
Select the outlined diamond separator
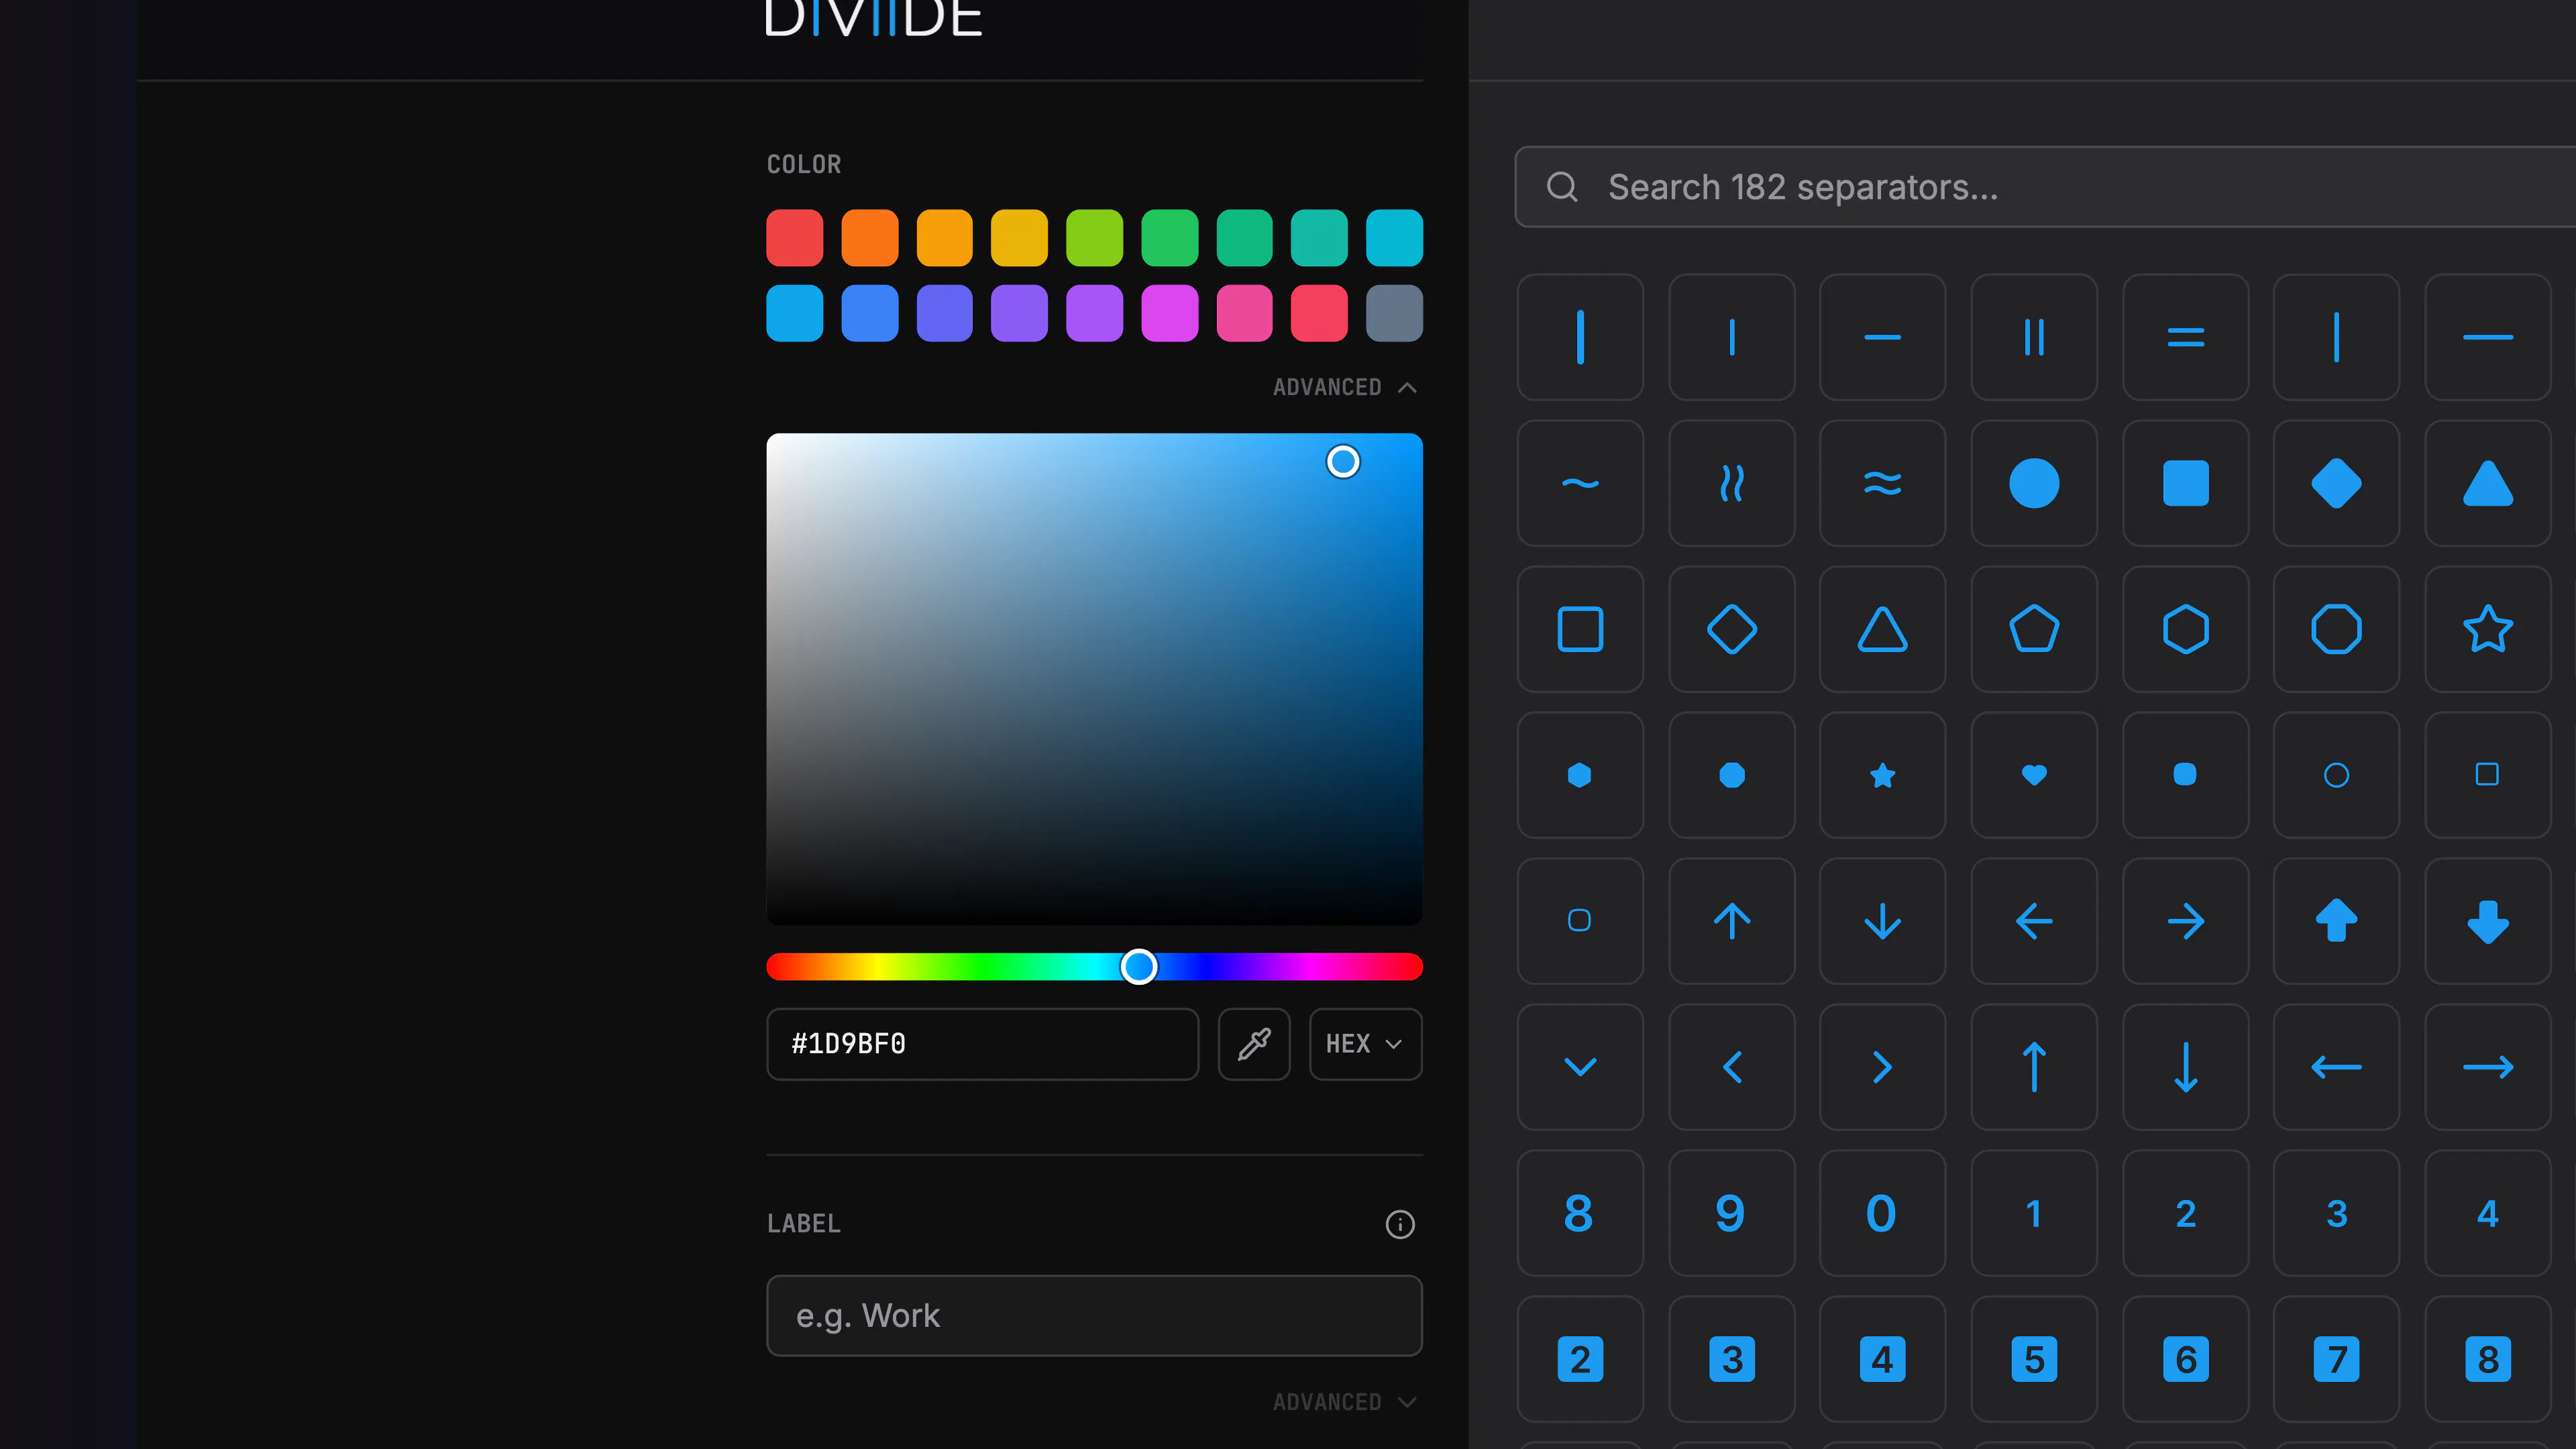(1731, 629)
